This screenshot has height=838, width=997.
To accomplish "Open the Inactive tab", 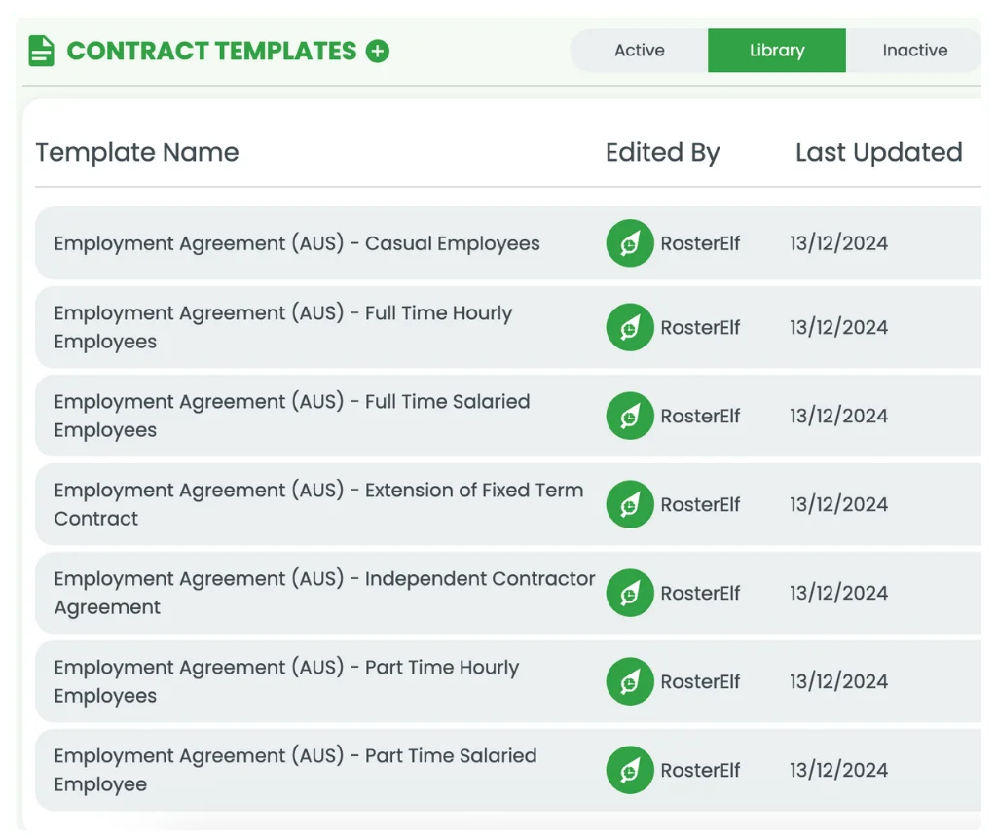I will [914, 50].
